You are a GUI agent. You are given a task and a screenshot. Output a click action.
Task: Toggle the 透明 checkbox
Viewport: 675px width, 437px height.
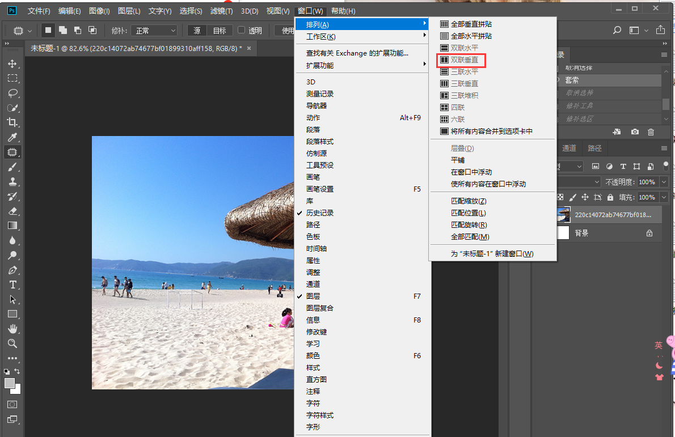(242, 30)
